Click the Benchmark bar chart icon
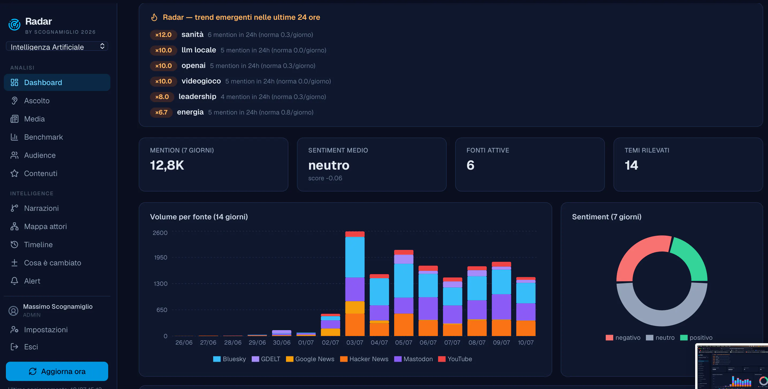The image size is (768, 389). click(x=14, y=137)
